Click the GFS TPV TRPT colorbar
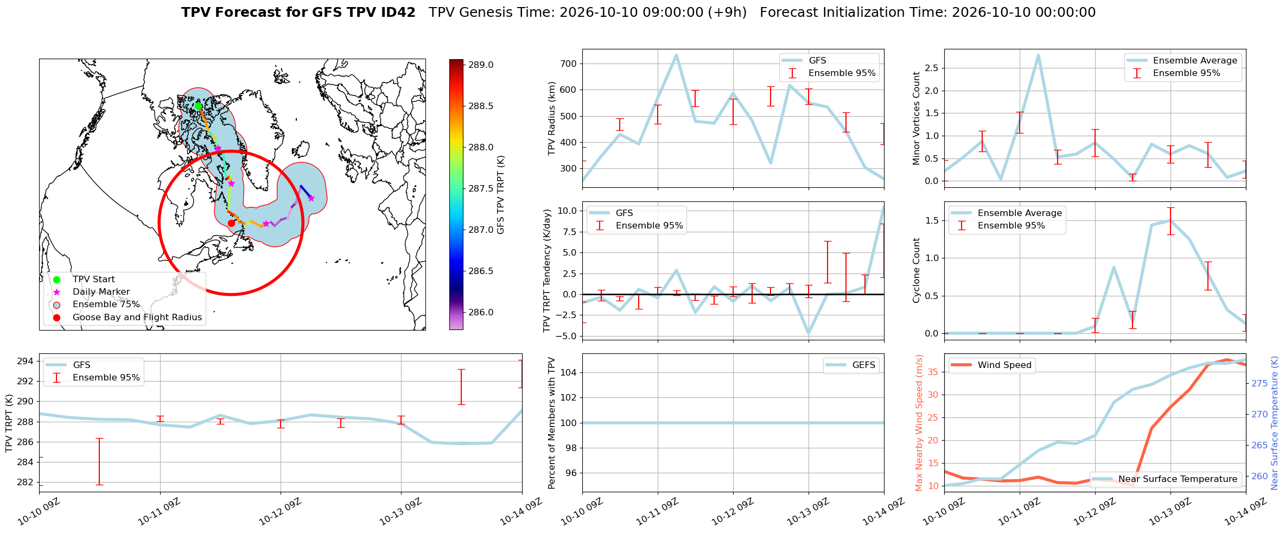This screenshot has width=1285, height=533. 456,194
